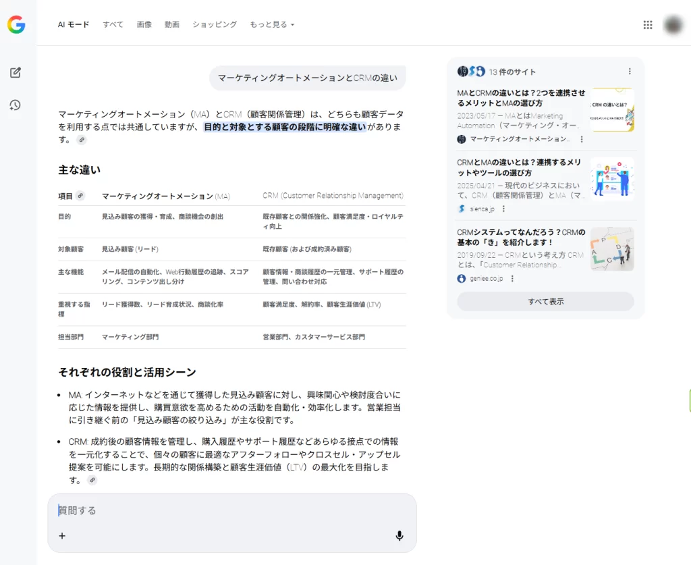Switch to the 画像 tab
The image size is (691, 565).
[144, 24]
